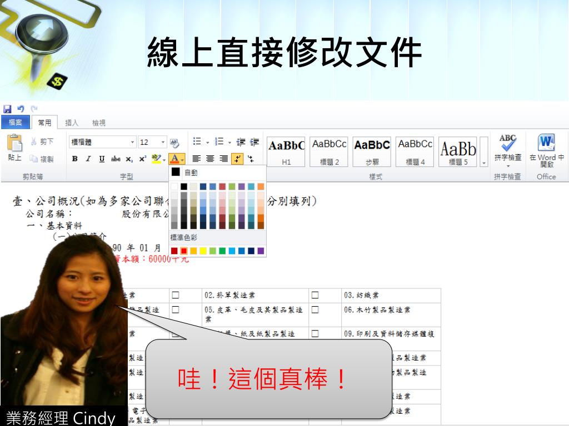This screenshot has height=426, width=569.
Task: Pick the red standard color swatch
Action: [x=184, y=251]
